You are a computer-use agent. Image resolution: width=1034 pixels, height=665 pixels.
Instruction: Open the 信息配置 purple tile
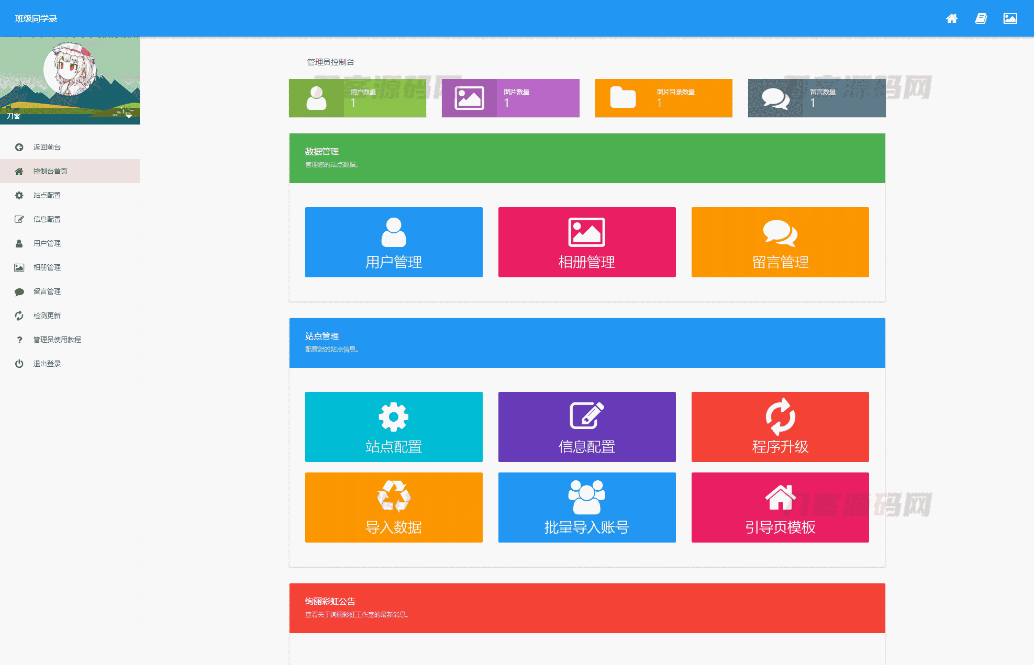586,427
